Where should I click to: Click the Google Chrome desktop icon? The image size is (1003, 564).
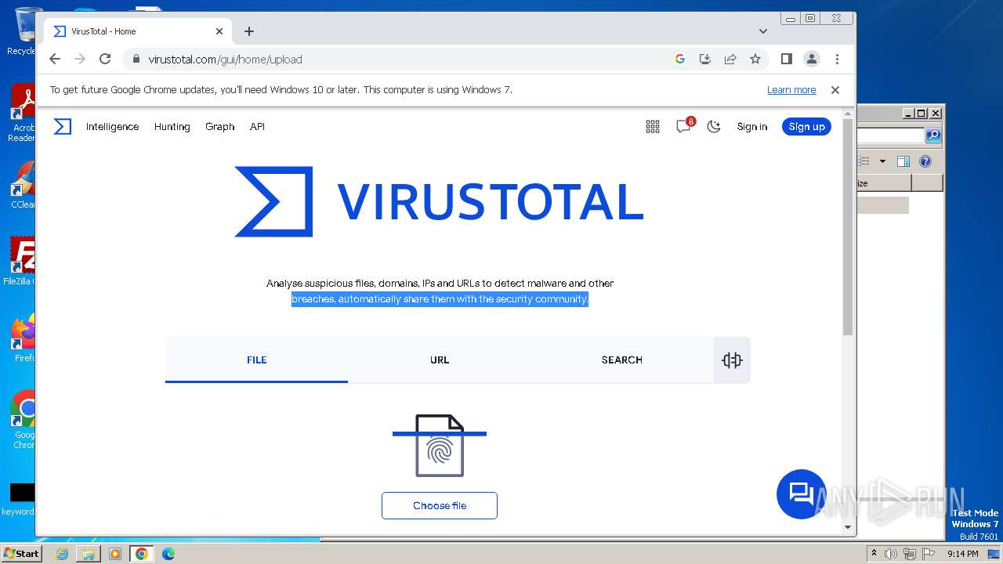(x=24, y=419)
